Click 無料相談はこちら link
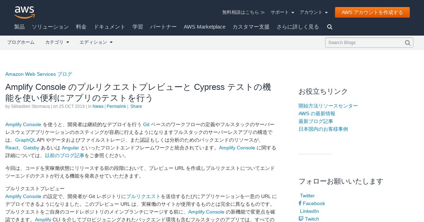424x222 pixels. 243,12
